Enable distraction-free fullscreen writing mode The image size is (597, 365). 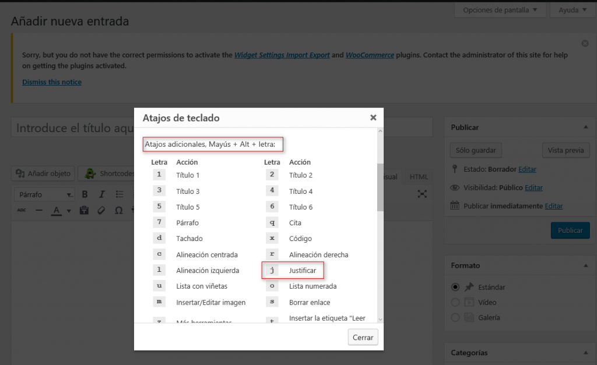point(422,194)
